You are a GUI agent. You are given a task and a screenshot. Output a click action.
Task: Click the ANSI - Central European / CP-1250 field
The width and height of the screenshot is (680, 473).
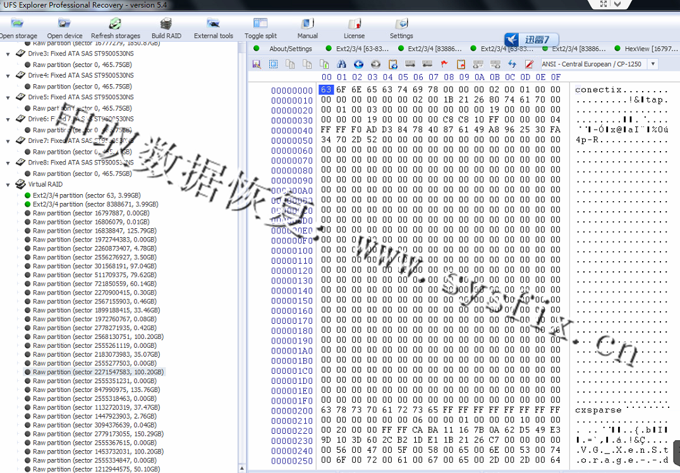coord(594,64)
